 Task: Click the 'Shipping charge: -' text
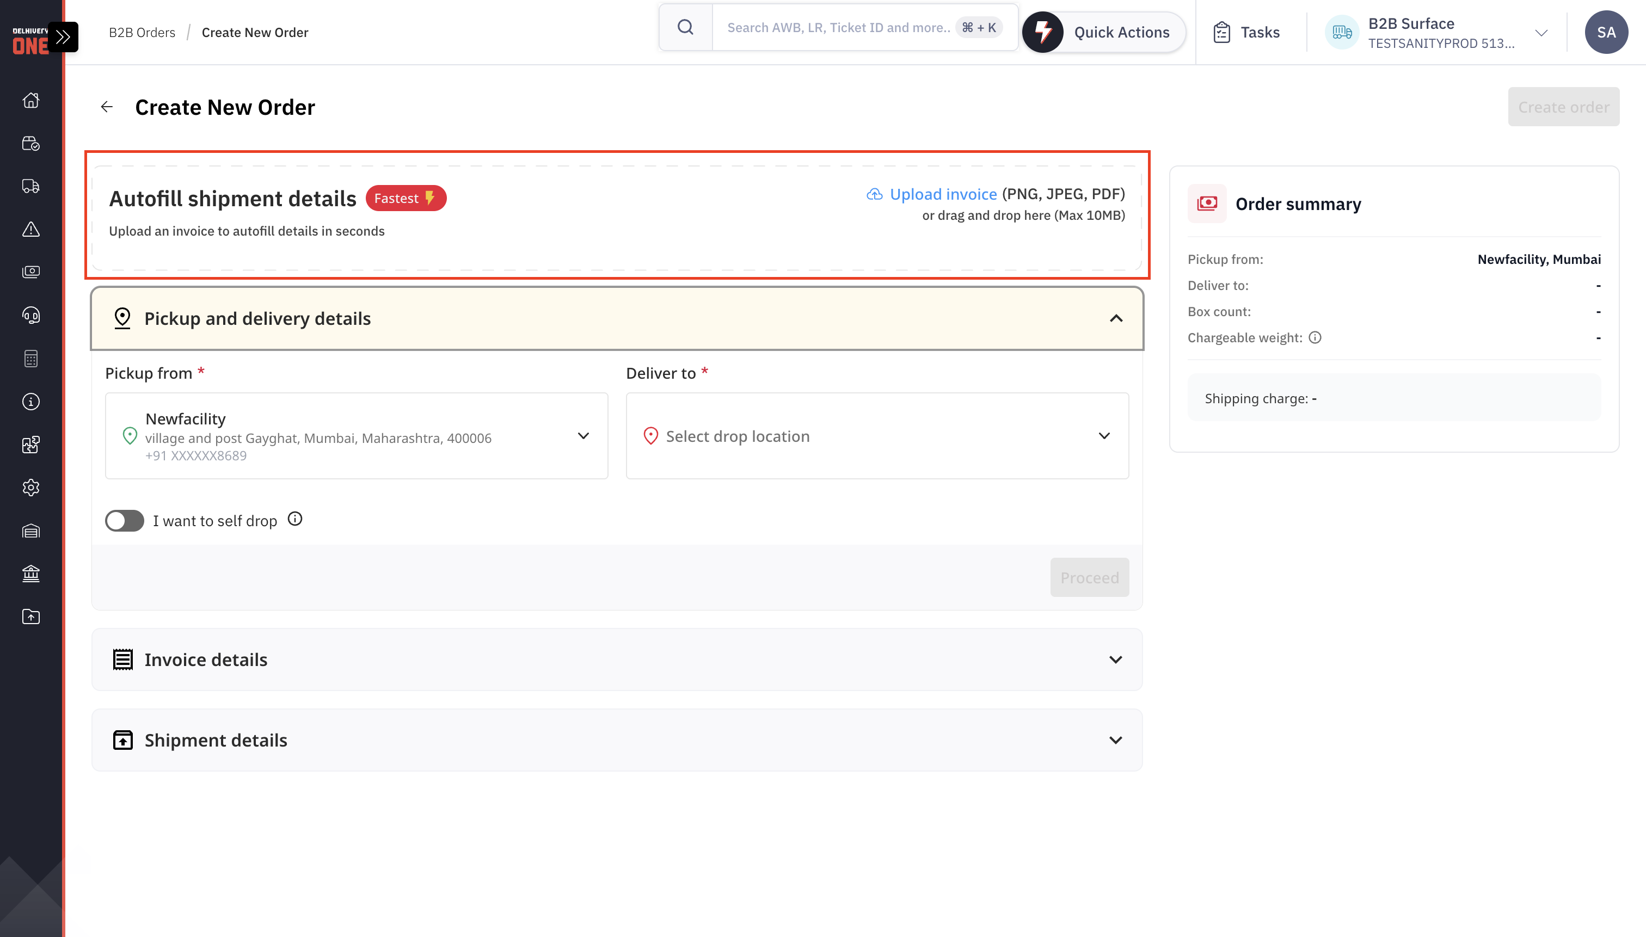[1261, 398]
